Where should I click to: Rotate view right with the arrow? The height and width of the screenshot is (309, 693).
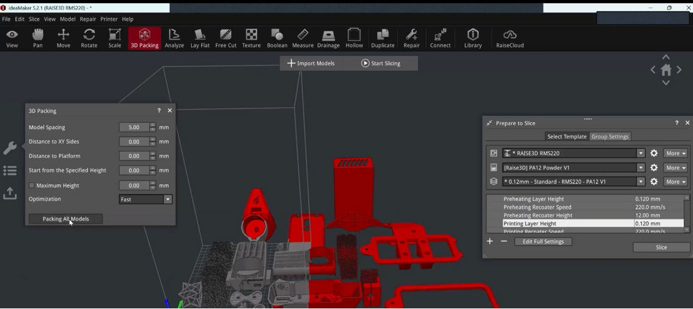click(679, 70)
